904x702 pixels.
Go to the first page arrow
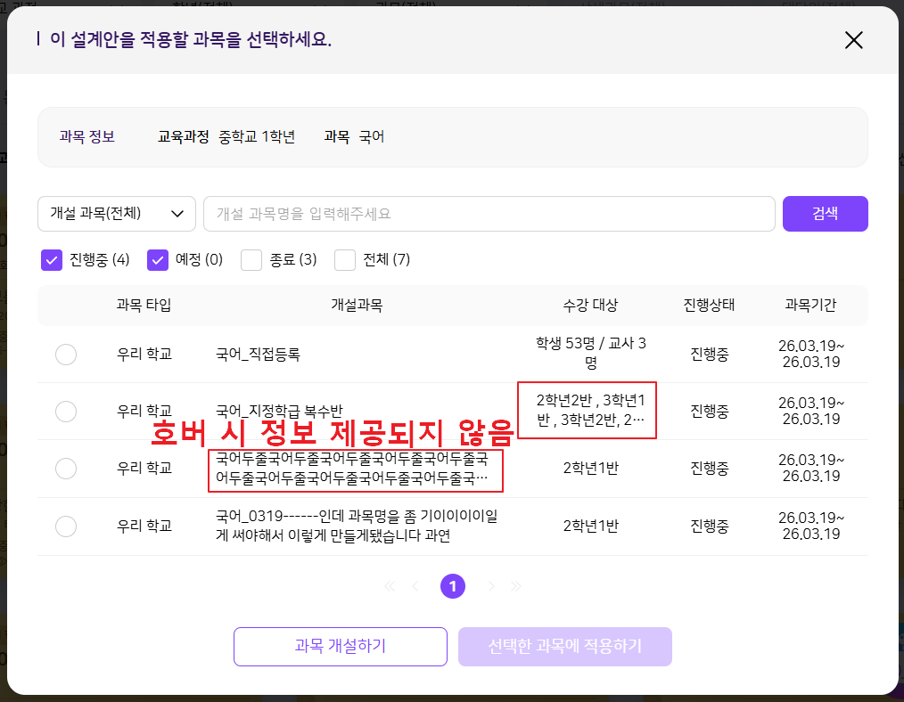[x=390, y=586]
